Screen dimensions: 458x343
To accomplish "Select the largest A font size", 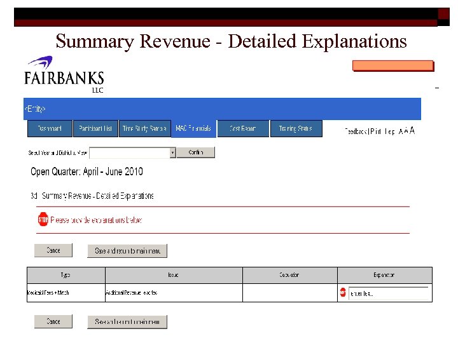I will (x=412, y=130).
